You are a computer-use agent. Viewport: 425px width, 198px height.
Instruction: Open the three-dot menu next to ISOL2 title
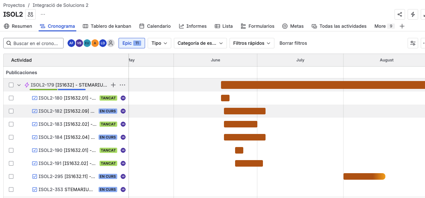43,14
